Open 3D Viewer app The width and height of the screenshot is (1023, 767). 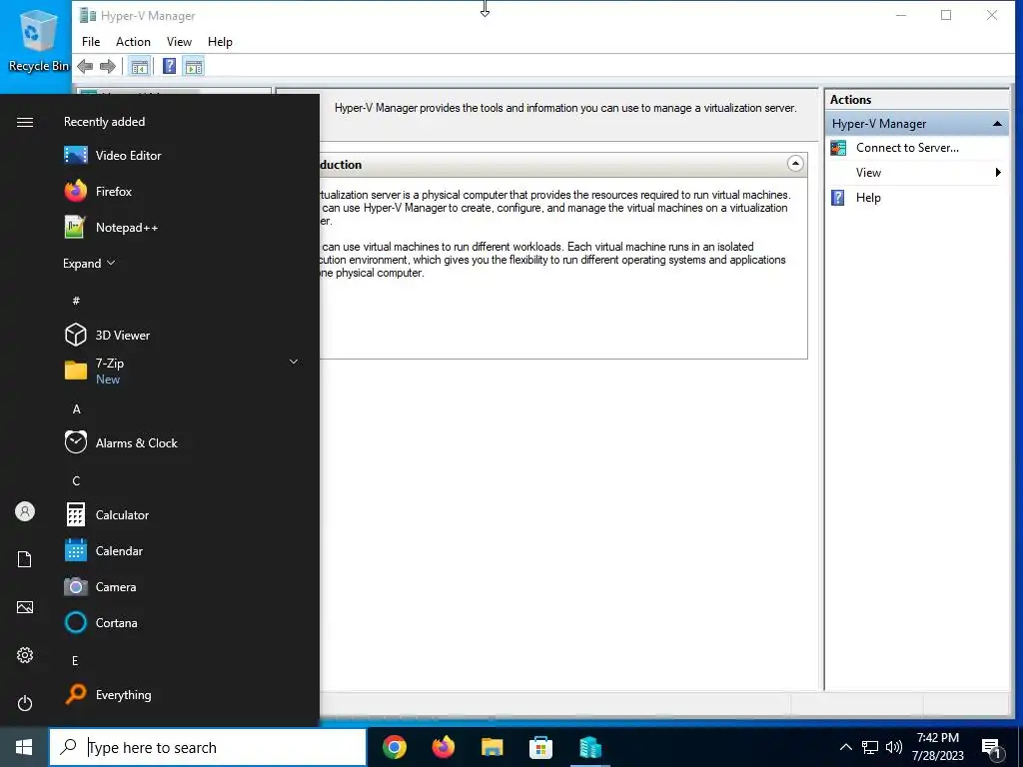point(182,336)
